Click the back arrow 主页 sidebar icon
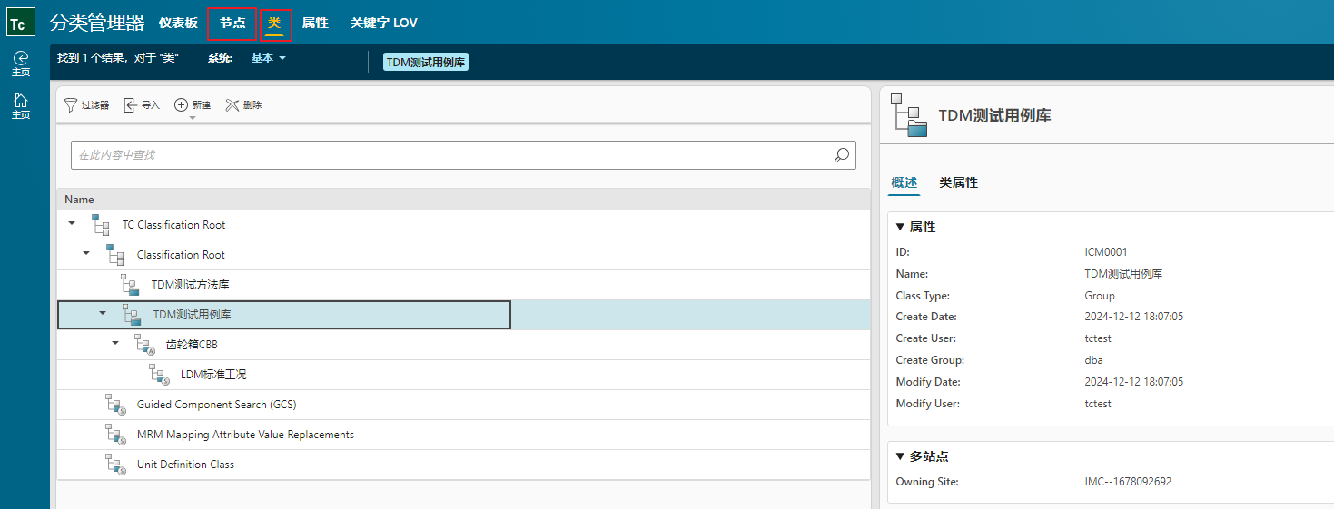 (21, 57)
